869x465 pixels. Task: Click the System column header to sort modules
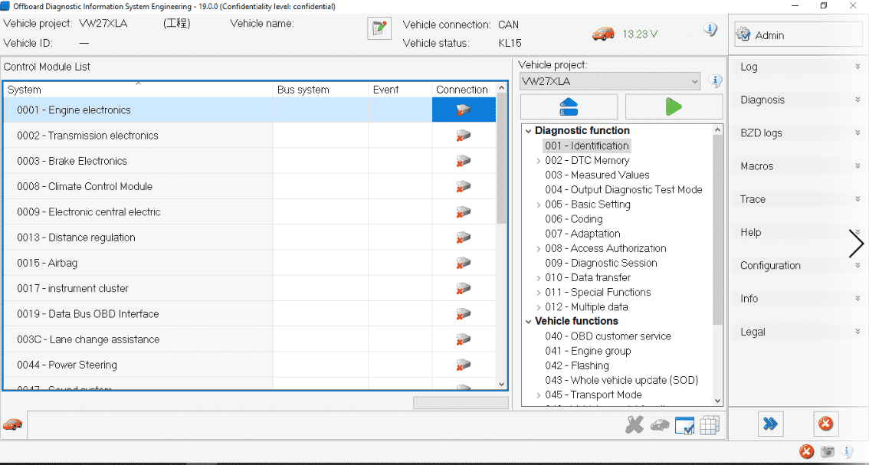pos(138,89)
